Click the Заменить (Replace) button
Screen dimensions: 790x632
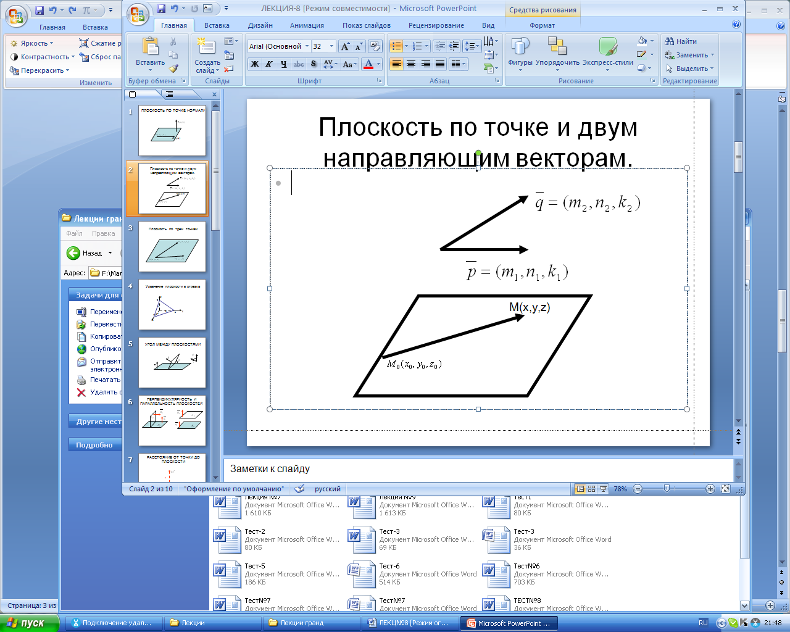[689, 55]
